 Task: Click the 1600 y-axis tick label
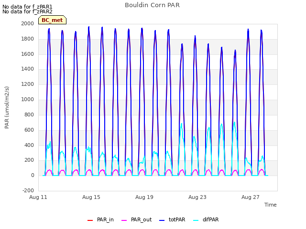click(x=28, y=54)
